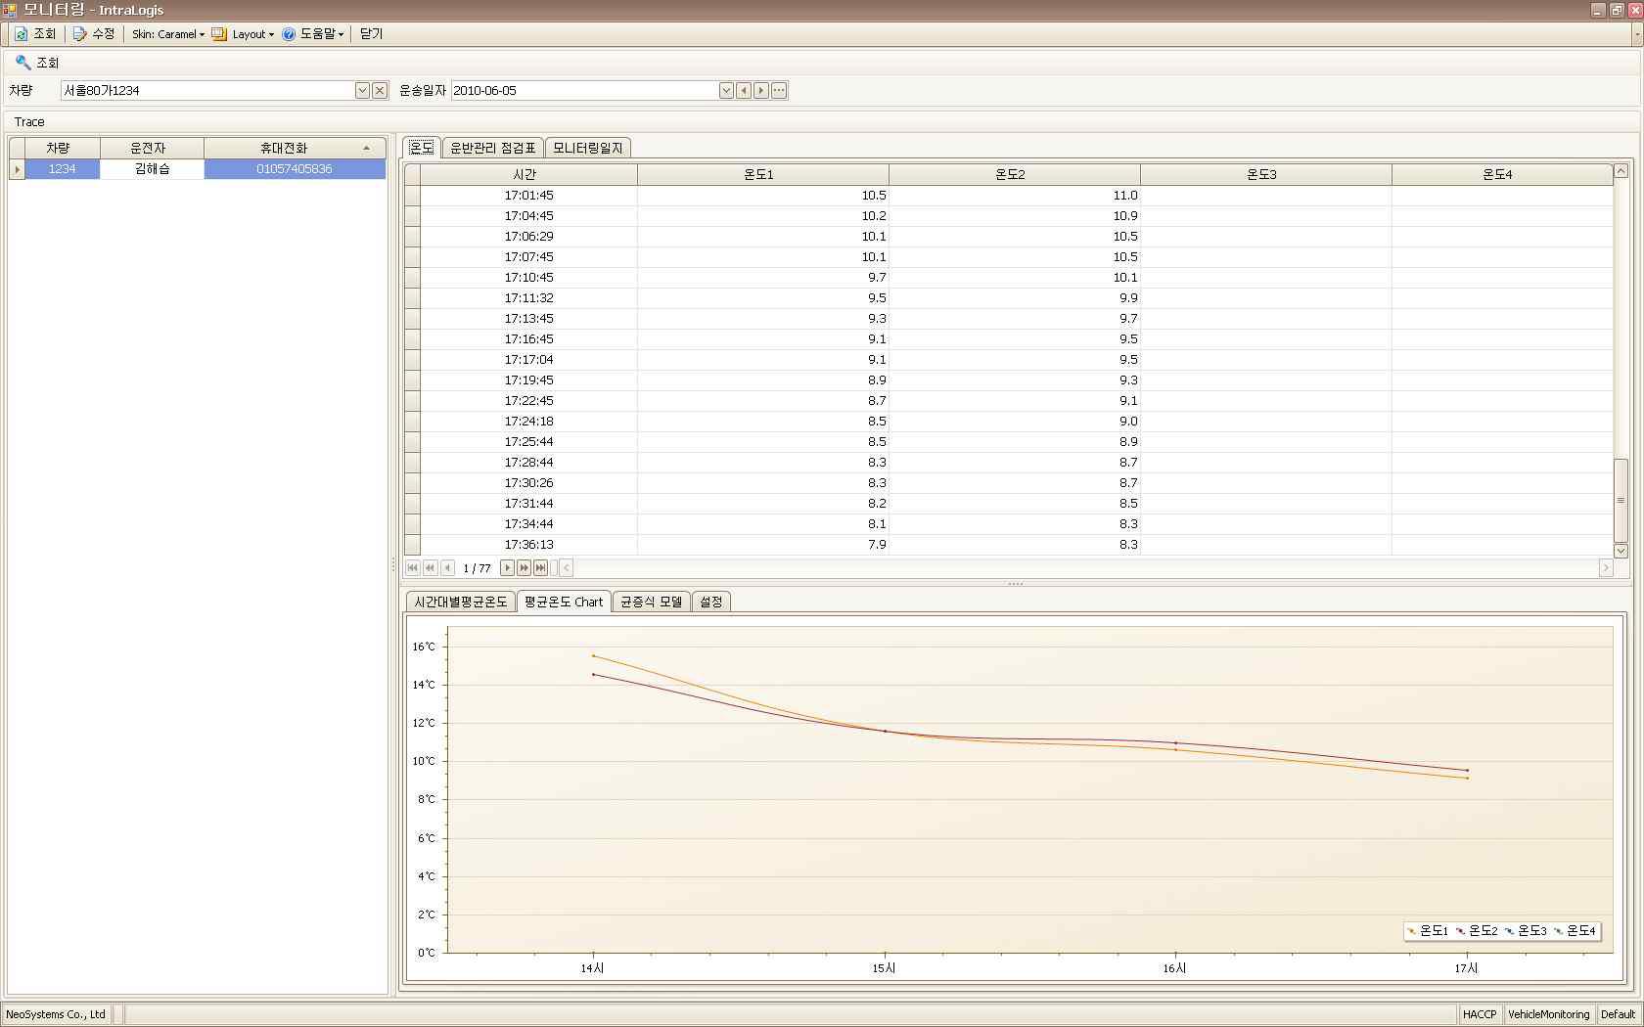Switch to the 운반관리 점검표 tab
This screenshot has height=1027, width=1644.
click(x=492, y=148)
